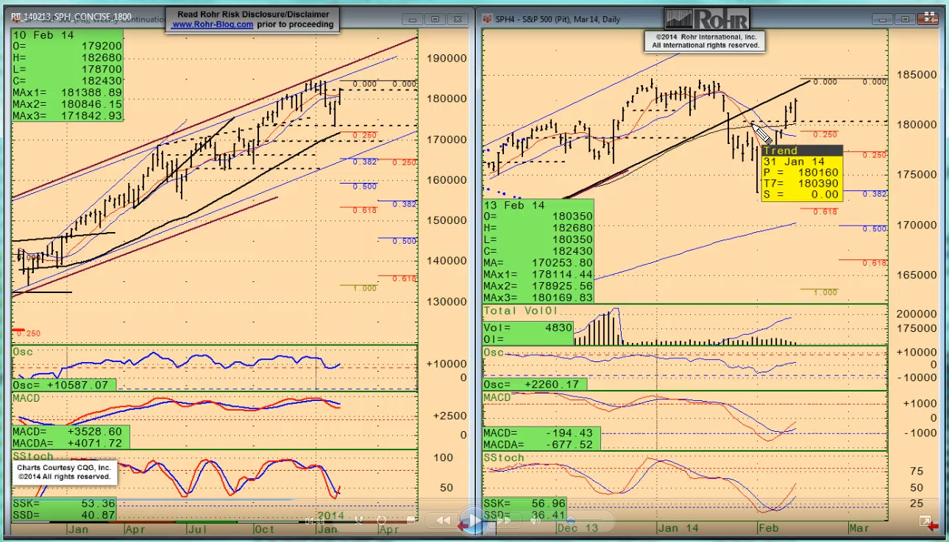Click the MACD label in daily chart
The width and height of the screenshot is (949, 542).
(x=497, y=397)
